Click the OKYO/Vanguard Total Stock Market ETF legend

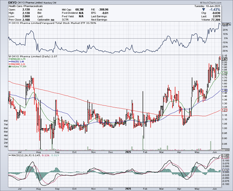[54, 23]
